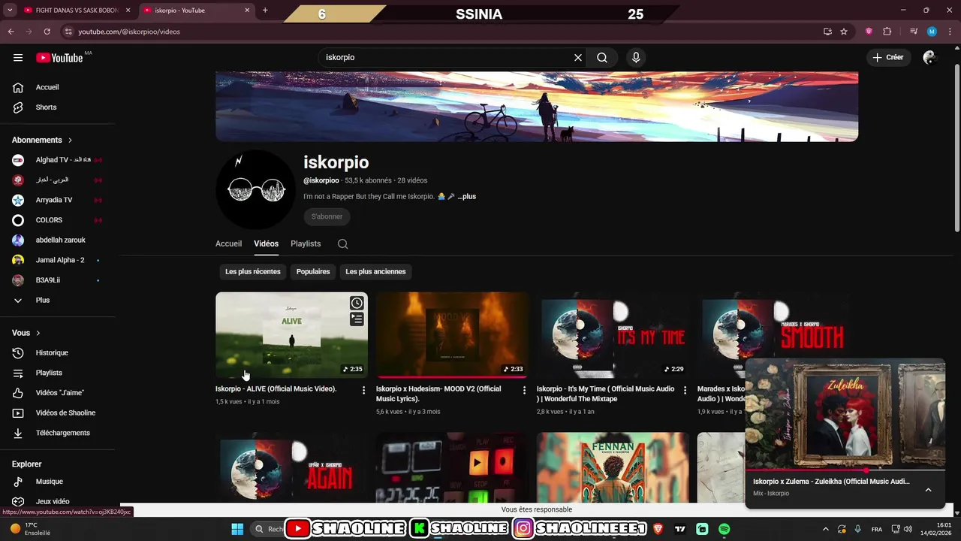The width and height of the screenshot is (961, 541).
Task: Open a new browser tab with plus
Action: click(x=265, y=11)
